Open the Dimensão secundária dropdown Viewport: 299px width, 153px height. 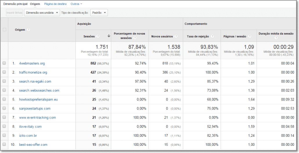[x=42, y=13]
